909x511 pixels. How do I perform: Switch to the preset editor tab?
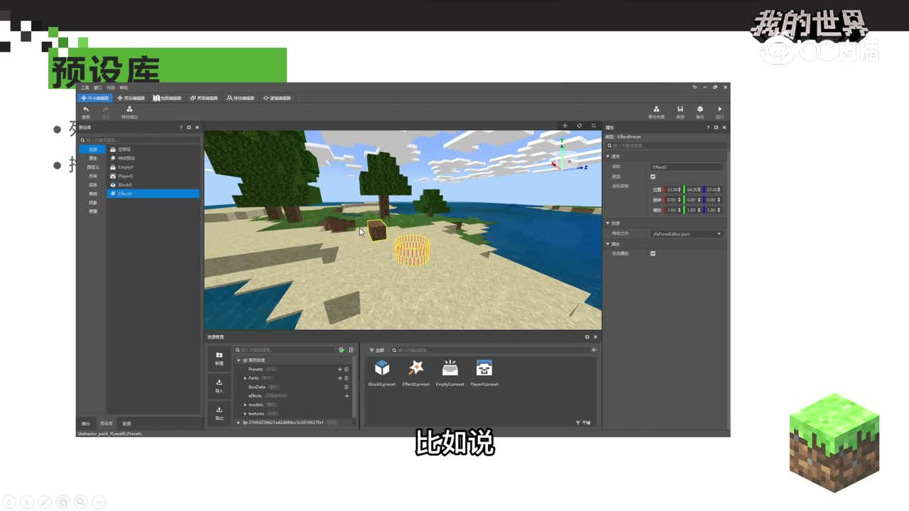[131, 98]
